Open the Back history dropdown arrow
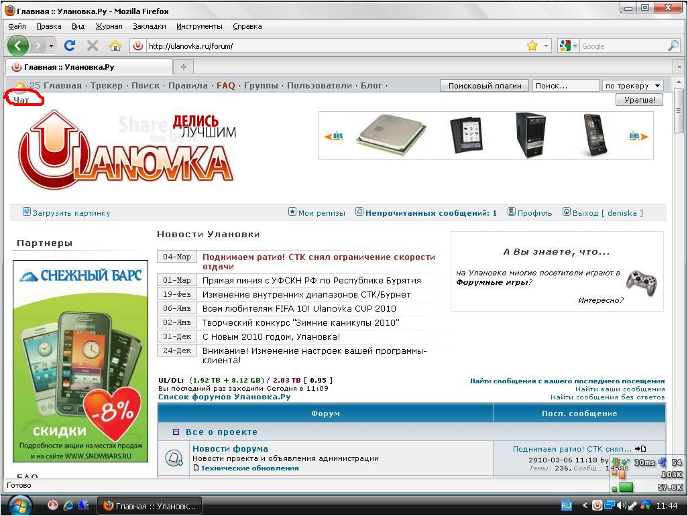 point(51,46)
